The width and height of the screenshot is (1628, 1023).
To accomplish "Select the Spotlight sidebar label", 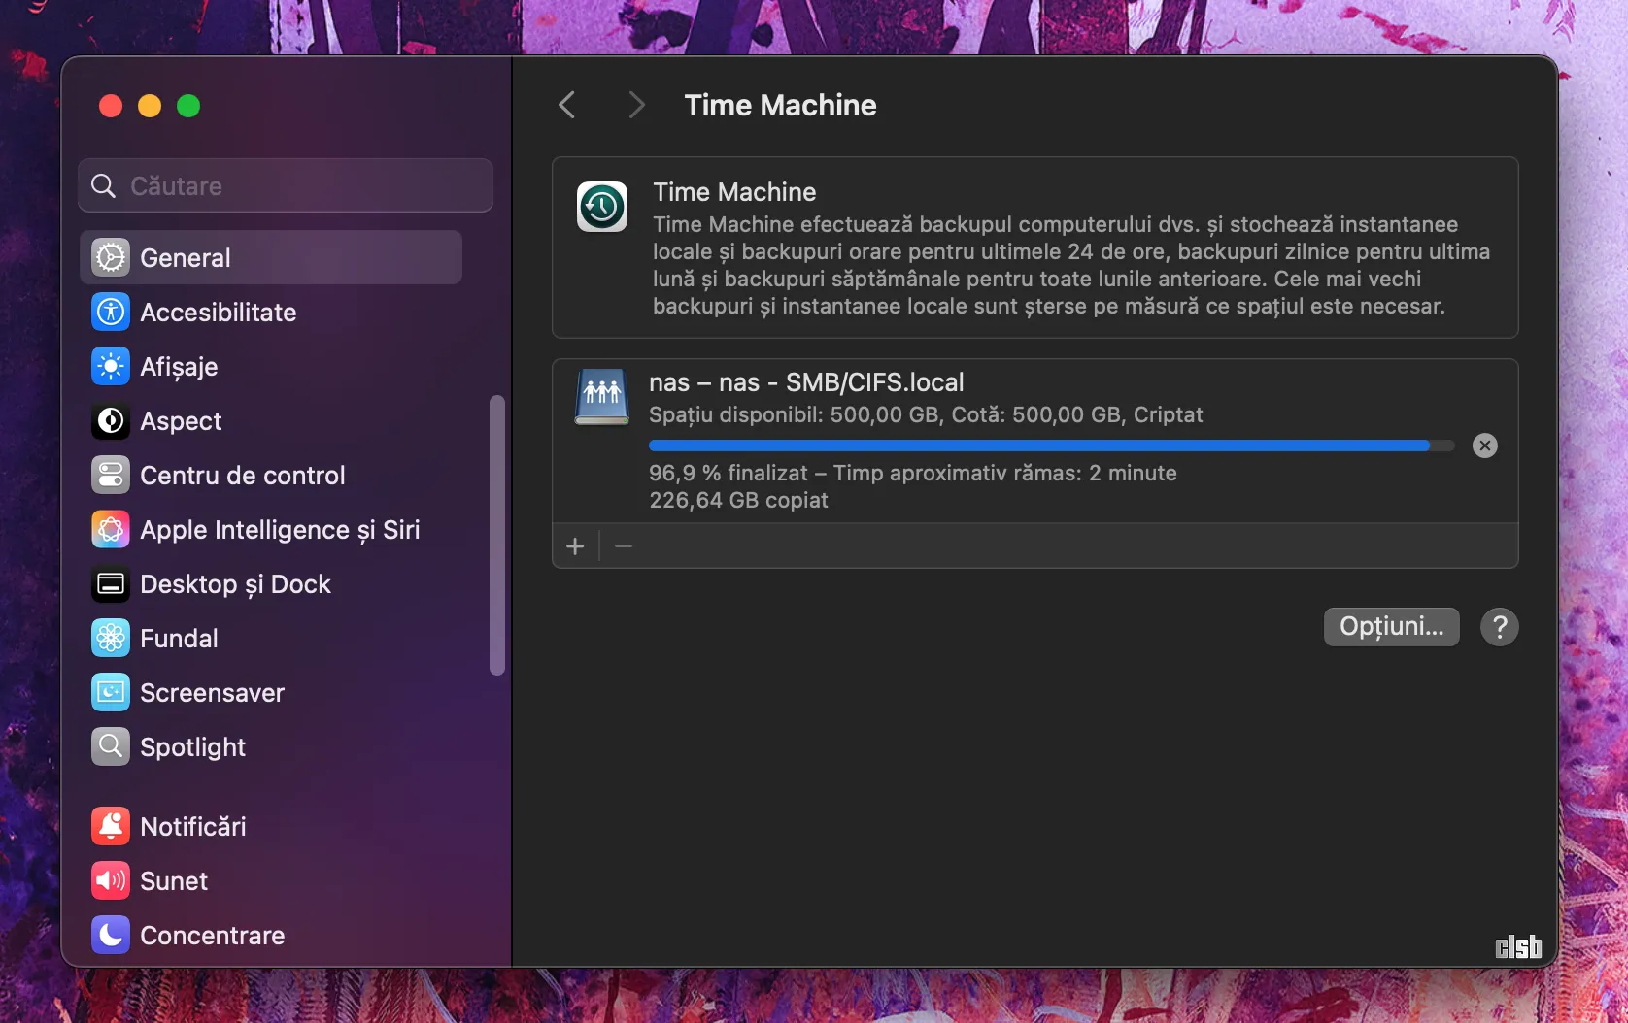I will coord(192,747).
